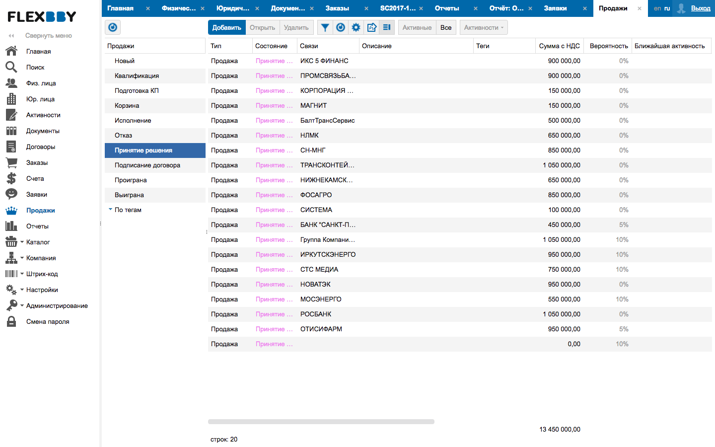Click the horizontal scrollbar under the table

(x=321, y=422)
